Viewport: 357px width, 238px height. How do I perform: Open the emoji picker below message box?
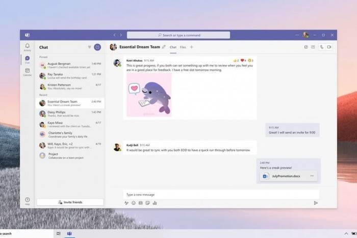(134, 203)
